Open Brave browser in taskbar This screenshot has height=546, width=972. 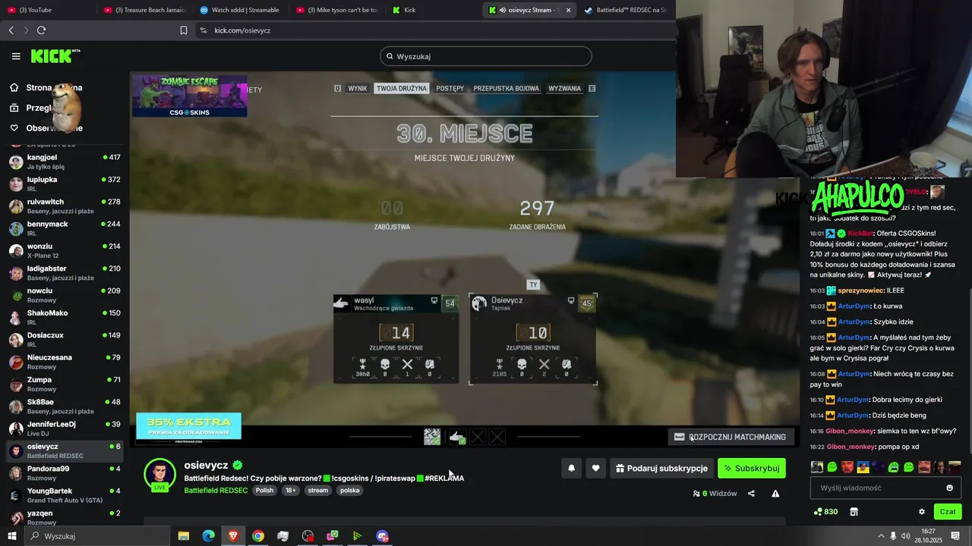tap(233, 536)
